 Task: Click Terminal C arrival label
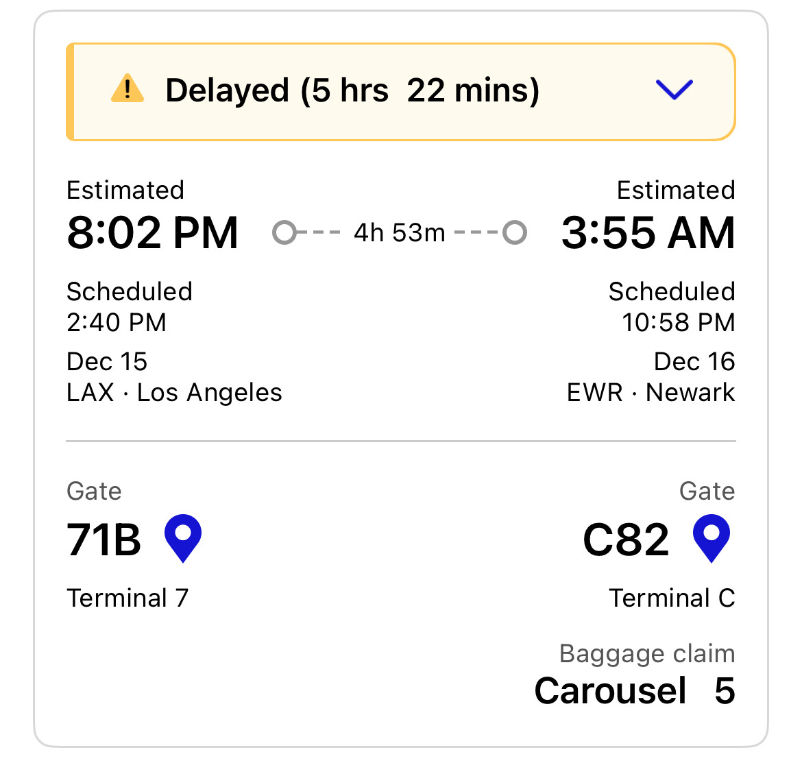(x=672, y=598)
